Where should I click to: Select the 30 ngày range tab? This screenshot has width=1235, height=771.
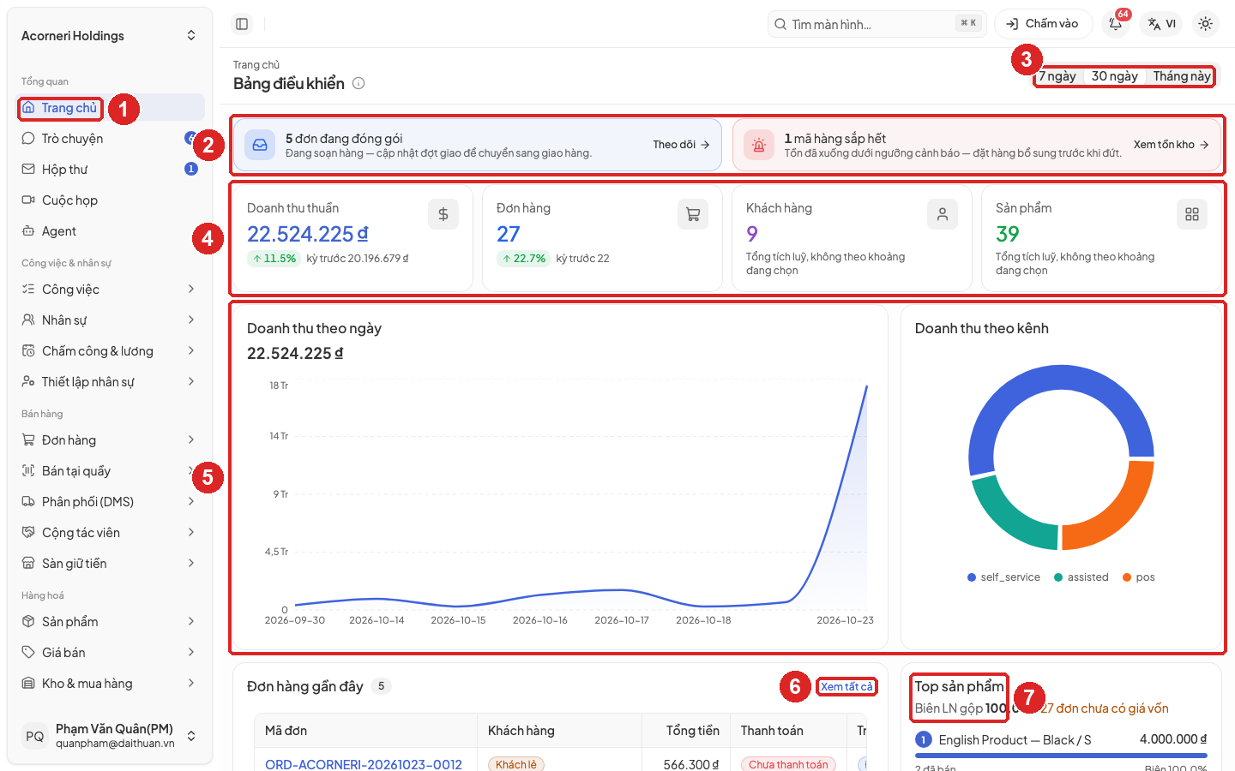point(1114,76)
